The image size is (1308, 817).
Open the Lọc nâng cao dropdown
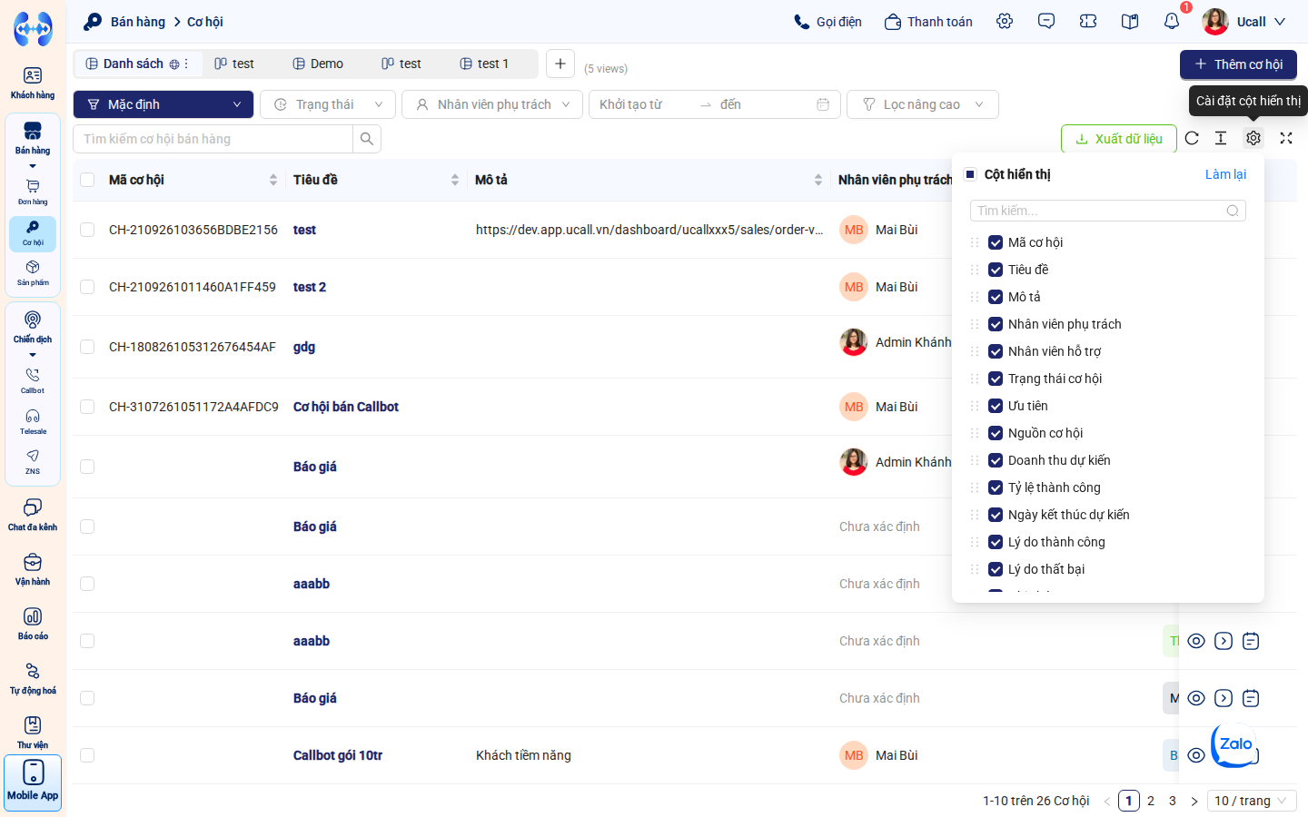pos(923,104)
